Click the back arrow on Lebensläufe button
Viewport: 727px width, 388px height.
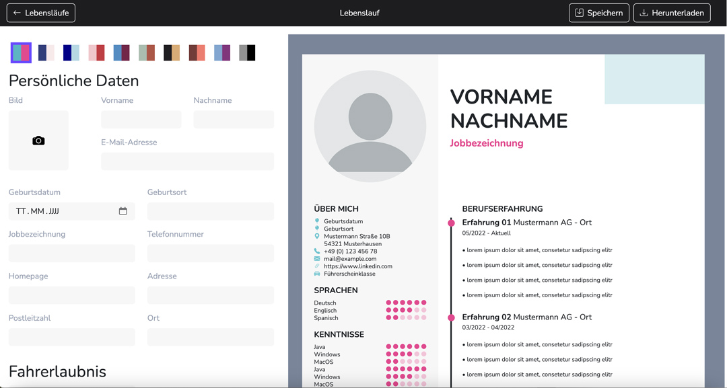pos(18,13)
